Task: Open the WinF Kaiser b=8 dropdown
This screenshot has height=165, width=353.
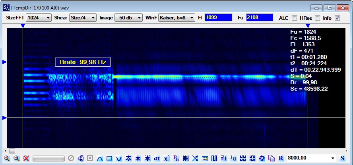Action: click(177, 18)
